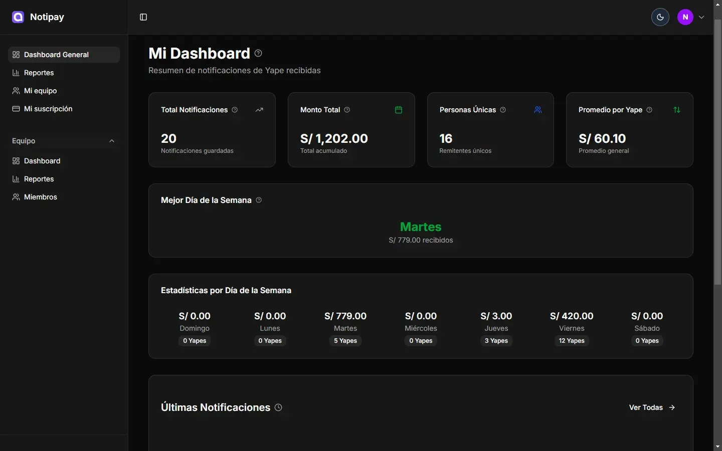Toggle dark mode with the moon button
This screenshot has height=451, width=722.
click(660, 17)
